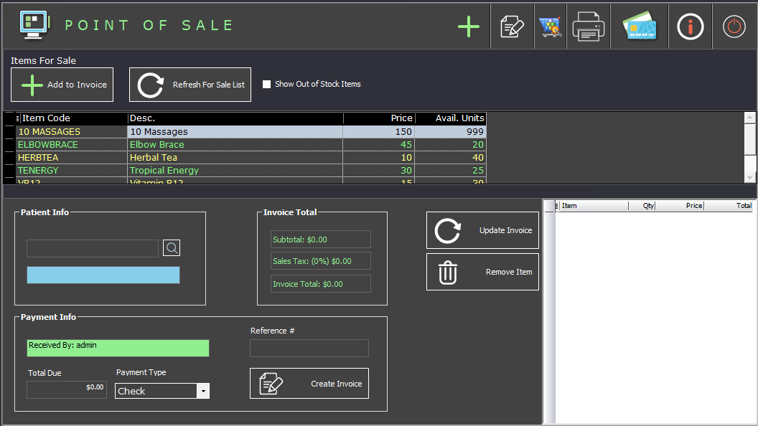Screen dimensions: 758x426
Task: Click the power exit icon
Action: pyautogui.click(x=734, y=27)
